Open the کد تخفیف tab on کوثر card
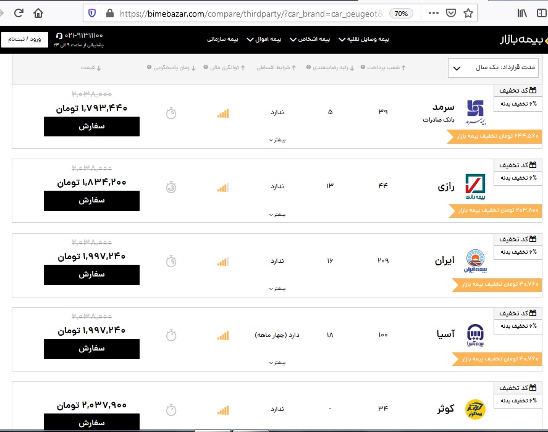This screenshot has height=432, width=548. tap(518, 388)
